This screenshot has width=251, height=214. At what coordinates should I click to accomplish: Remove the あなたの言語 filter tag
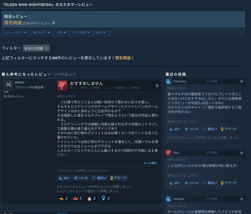coord(46,48)
